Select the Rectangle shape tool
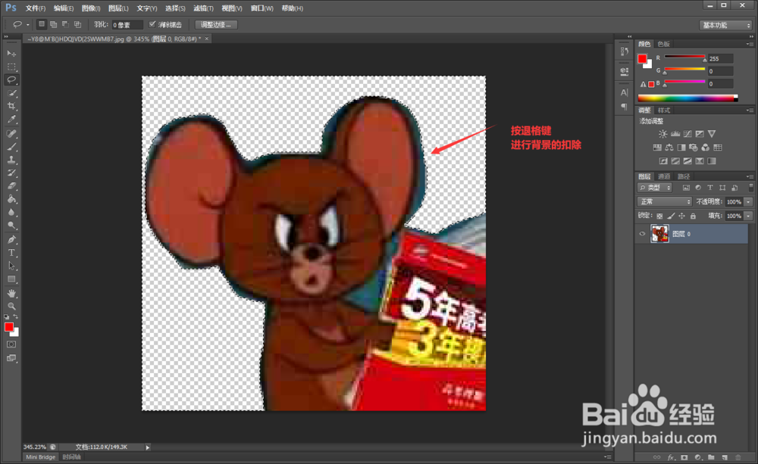Screen dimensions: 758x464 tap(11, 279)
